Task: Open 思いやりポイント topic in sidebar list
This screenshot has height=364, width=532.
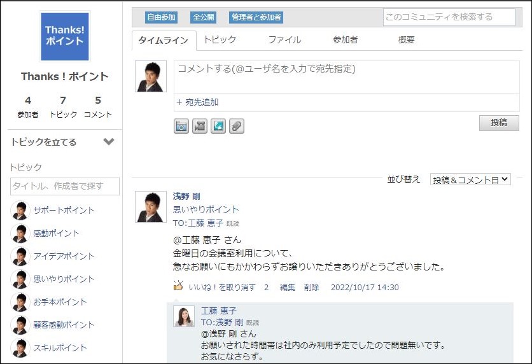Action: pyautogui.click(x=64, y=279)
